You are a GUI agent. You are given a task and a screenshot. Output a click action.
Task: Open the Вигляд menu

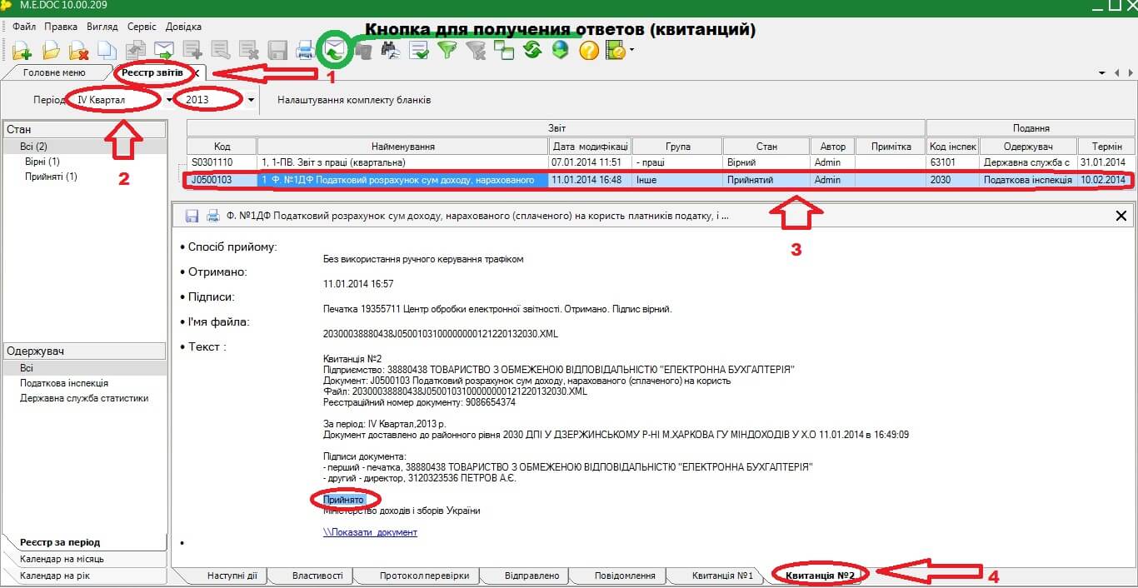pyautogui.click(x=102, y=27)
